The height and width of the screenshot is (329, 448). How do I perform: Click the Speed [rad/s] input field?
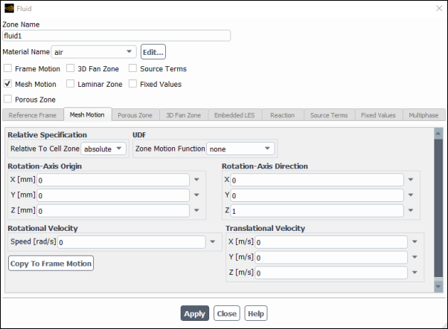click(132, 242)
